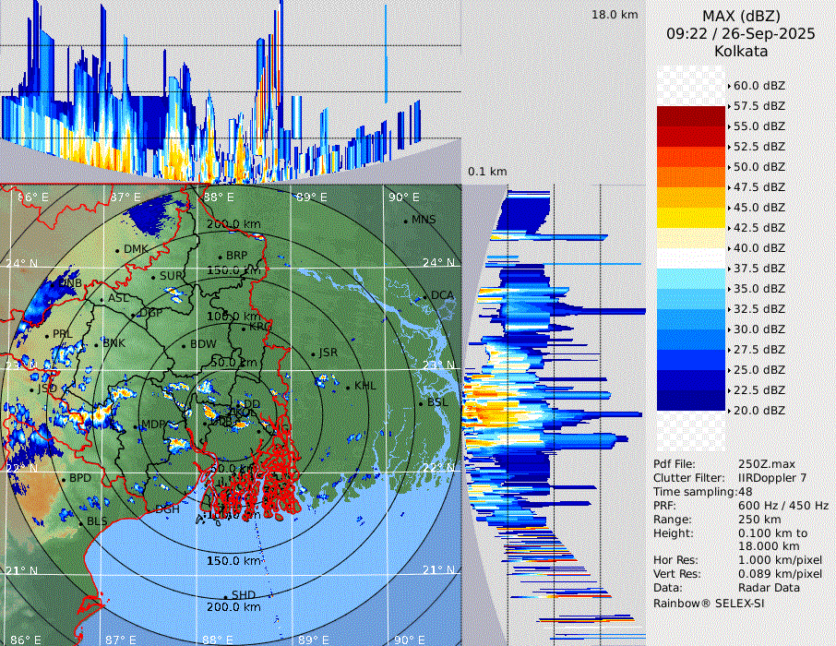Click the darkest red legend swatch

tap(691, 116)
